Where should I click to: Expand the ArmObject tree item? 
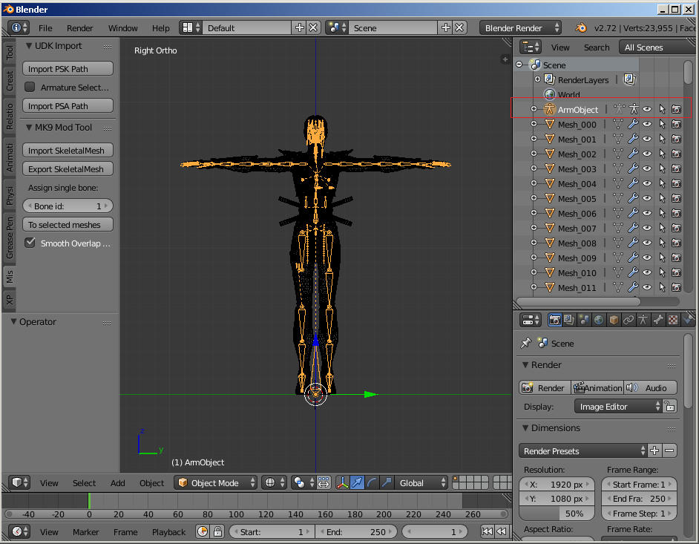tap(533, 109)
